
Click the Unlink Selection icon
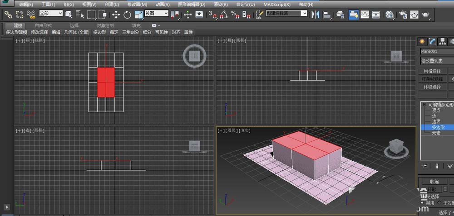tap(19, 14)
